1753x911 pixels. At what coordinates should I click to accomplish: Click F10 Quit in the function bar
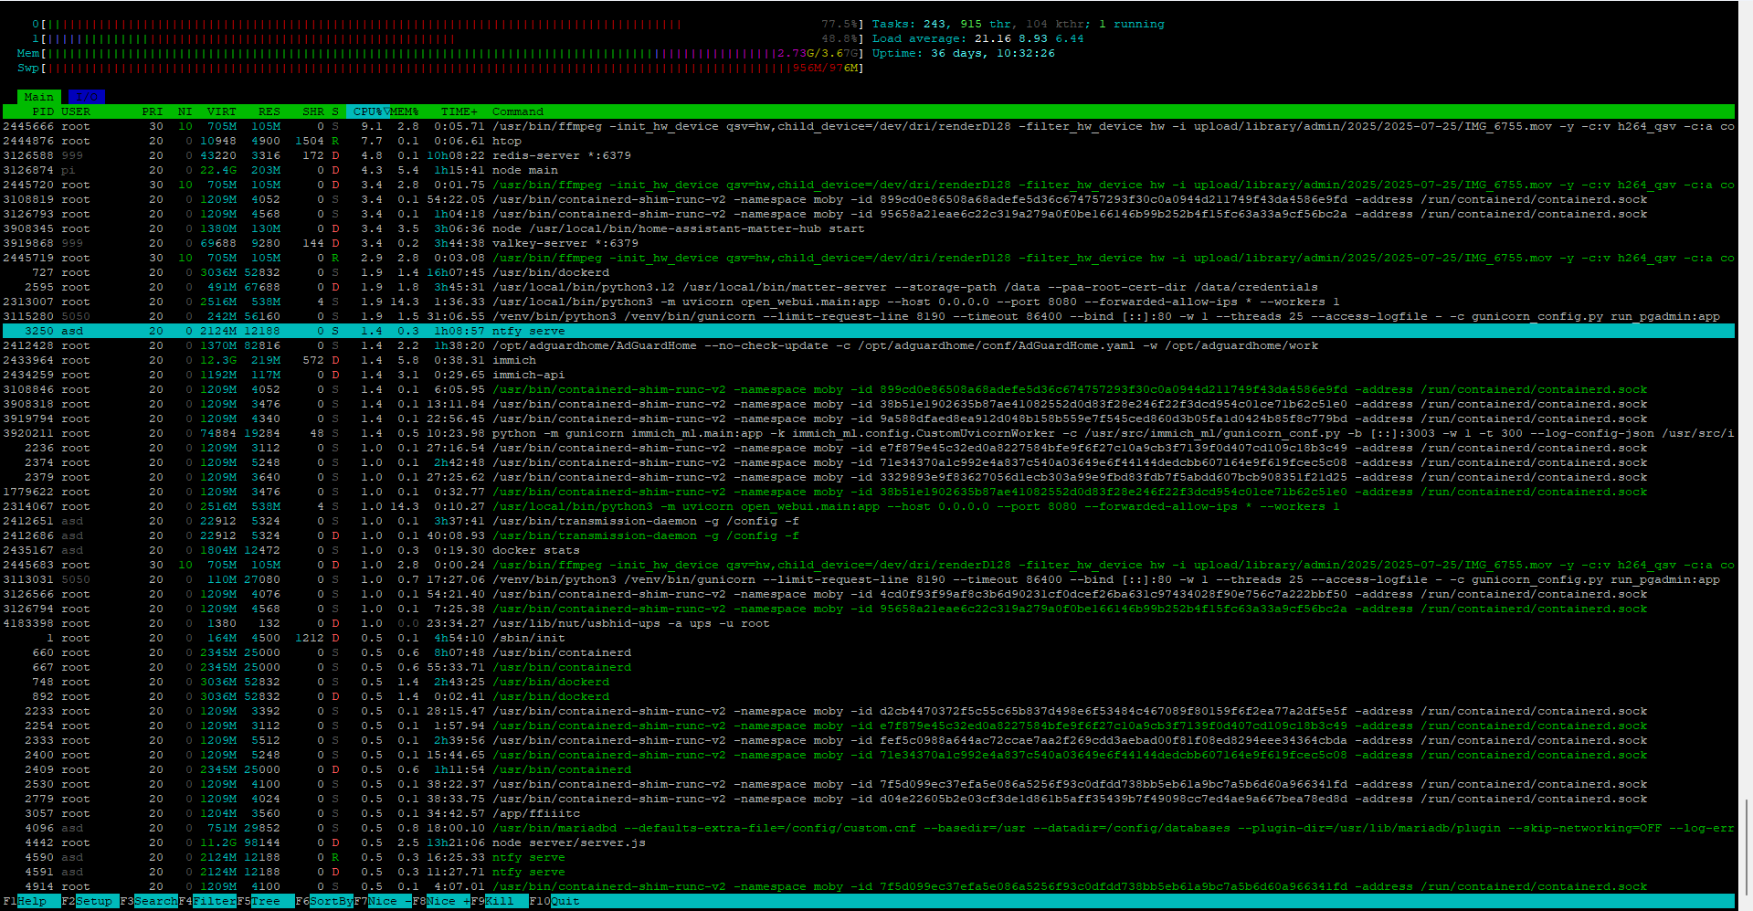point(554,901)
